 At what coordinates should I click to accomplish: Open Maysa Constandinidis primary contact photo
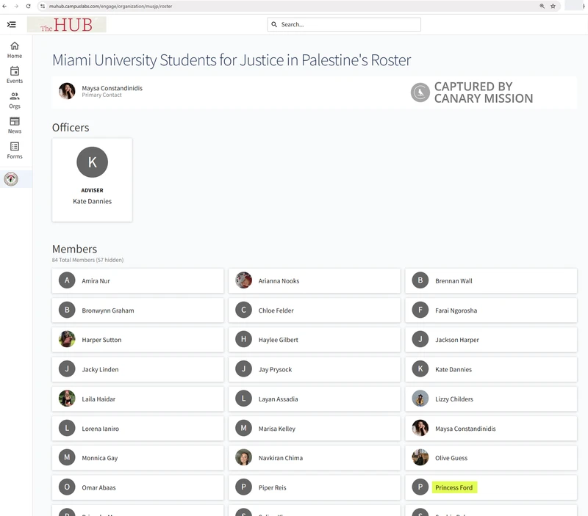tap(67, 91)
